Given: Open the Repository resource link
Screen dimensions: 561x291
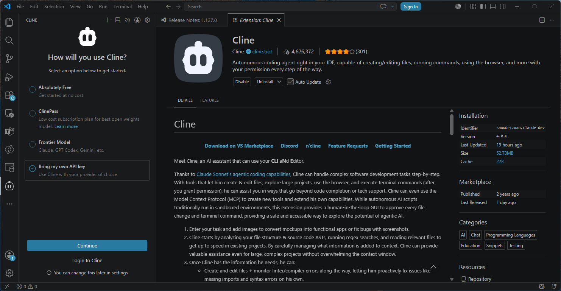Looking at the screenshot, I should click(480, 279).
